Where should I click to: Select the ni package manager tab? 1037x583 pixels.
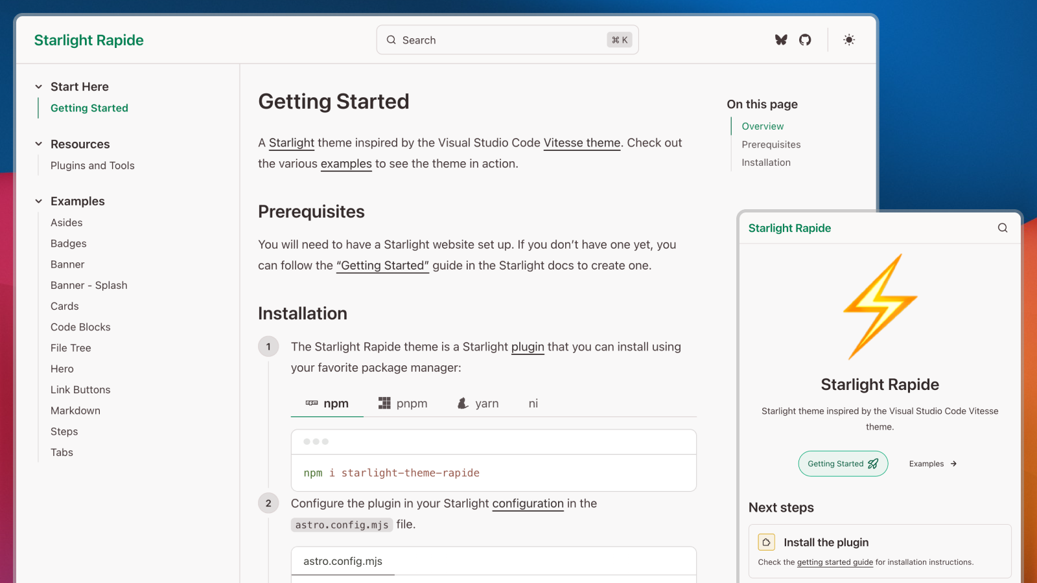point(533,404)
